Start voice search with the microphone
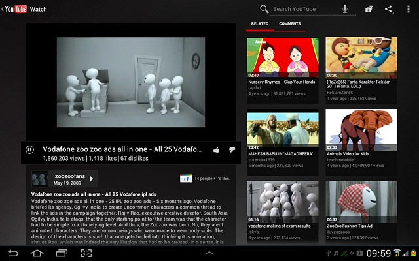This screenshot has width=419, height=261. coord(345,9)
